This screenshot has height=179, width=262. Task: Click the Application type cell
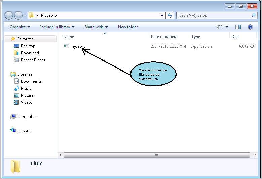click(x=201, y=46)
